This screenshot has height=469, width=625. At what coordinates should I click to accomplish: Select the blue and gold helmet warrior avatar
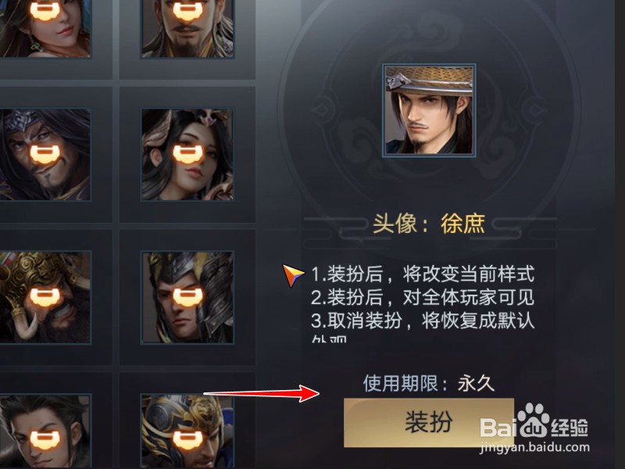pyautogui.click(x=187, y=431)
